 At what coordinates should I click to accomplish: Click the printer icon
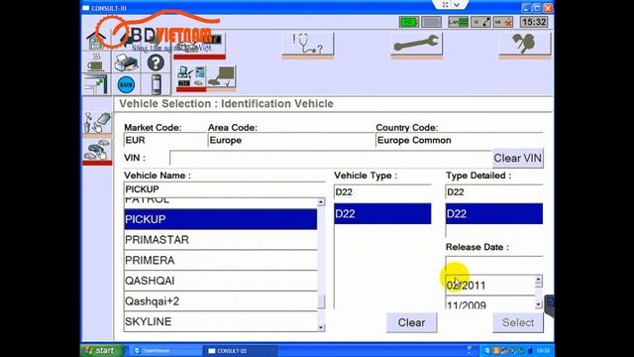click(x=126, y=63)
